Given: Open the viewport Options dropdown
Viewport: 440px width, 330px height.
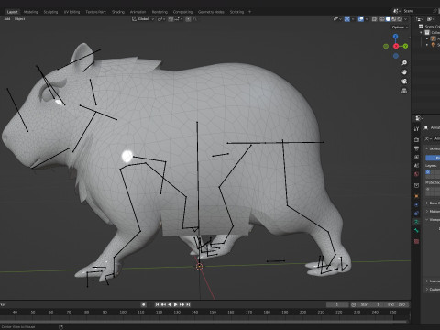Looking at the screenshot, I should (400, 27).
